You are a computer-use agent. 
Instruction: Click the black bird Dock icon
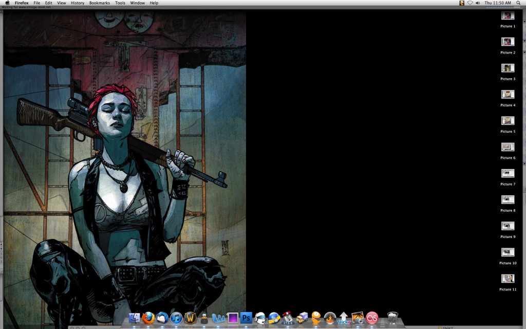pos(204,318)
